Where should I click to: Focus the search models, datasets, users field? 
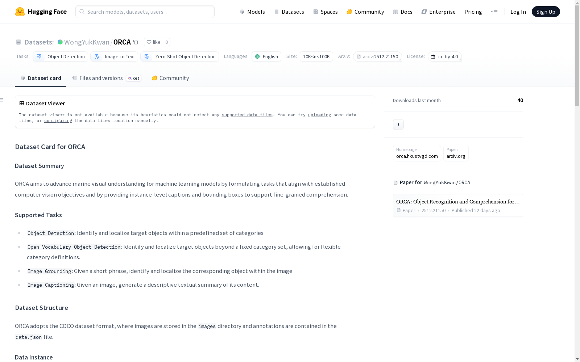point(145,12)
